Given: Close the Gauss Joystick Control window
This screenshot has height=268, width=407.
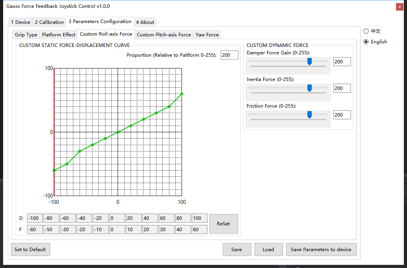Looking at the screenshot, I should (400, 7).
